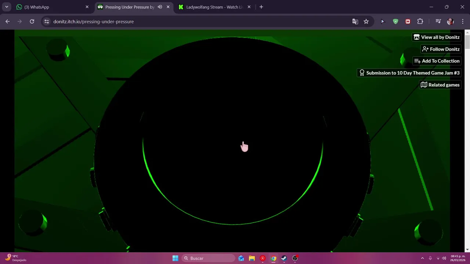Viewport: 470px width, 264px height.
Task: Open the weather widget showing 18°C
Action: (x=15, y=258)
